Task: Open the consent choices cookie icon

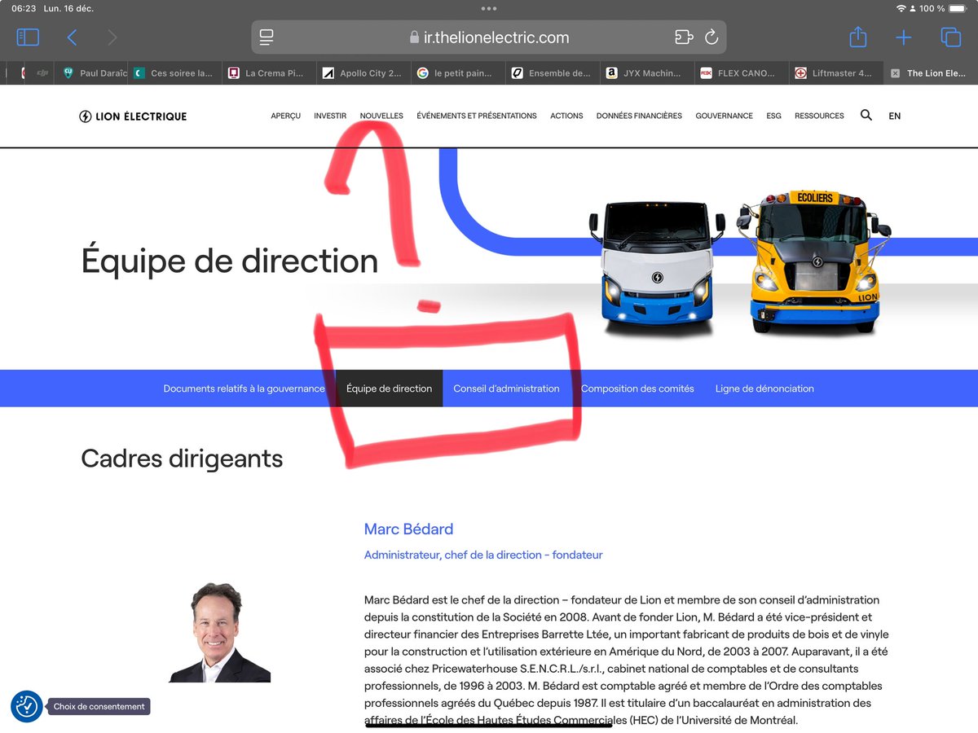Action: (x=27, y=706)
